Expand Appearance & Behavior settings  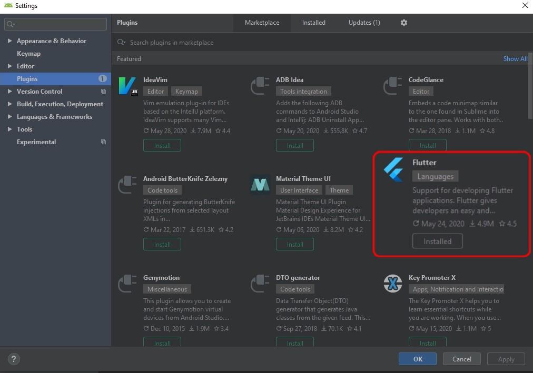9,41
